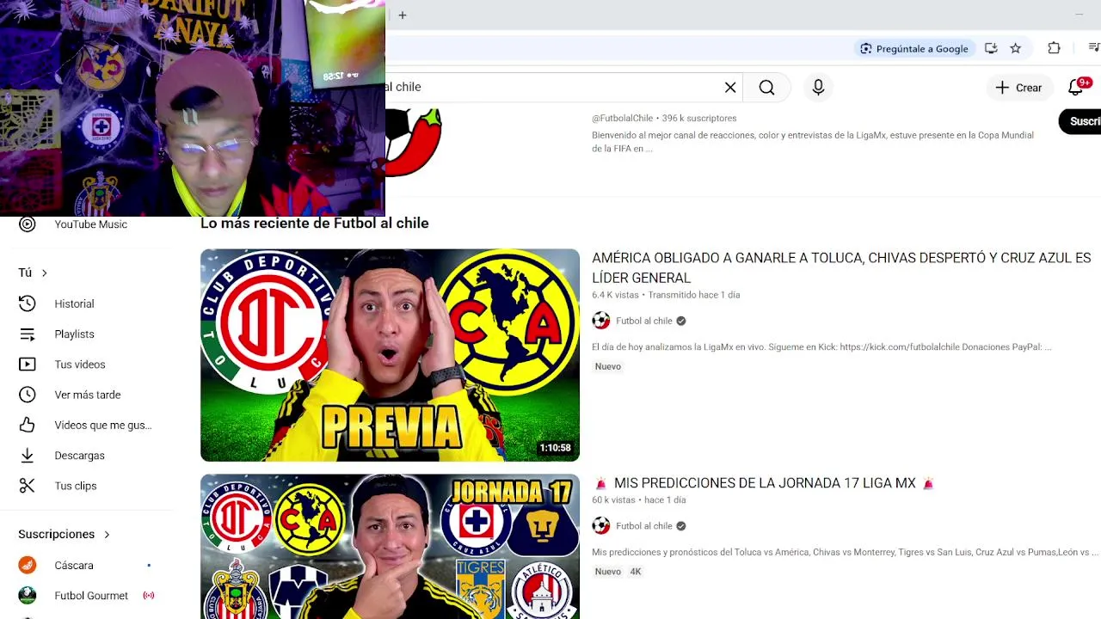Screen dimensions: 1101x619
Task: Click the 1:10:58 duration label
Action: click(555, 448)
